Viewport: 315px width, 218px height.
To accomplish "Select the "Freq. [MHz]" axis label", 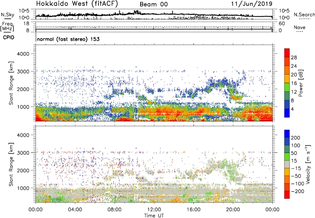I will pos(7,26).
